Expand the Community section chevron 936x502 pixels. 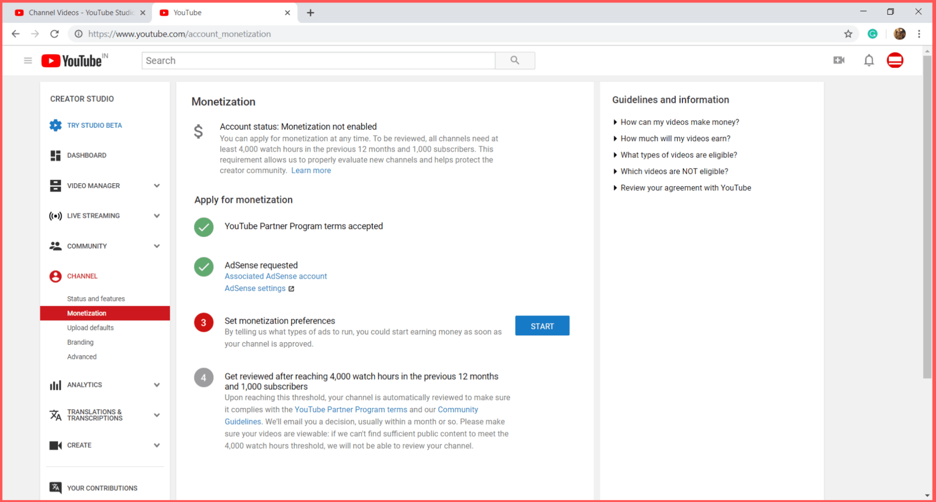[x=157, y=246]
